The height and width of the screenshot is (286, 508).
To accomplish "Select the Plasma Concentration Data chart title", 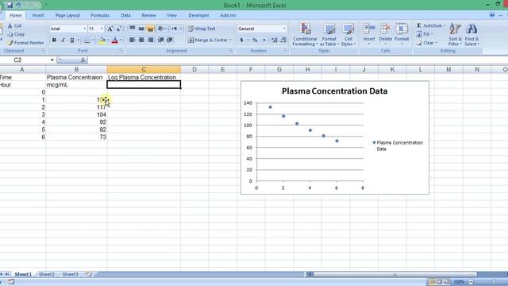I will pyautogui.click(x=335, y=91).
